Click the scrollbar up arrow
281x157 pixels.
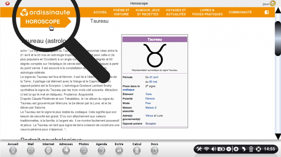(278, 10)
